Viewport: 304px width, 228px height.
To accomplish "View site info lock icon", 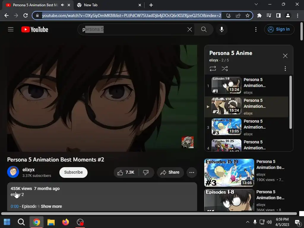I will pyautogui.click(x=37, y=15).
